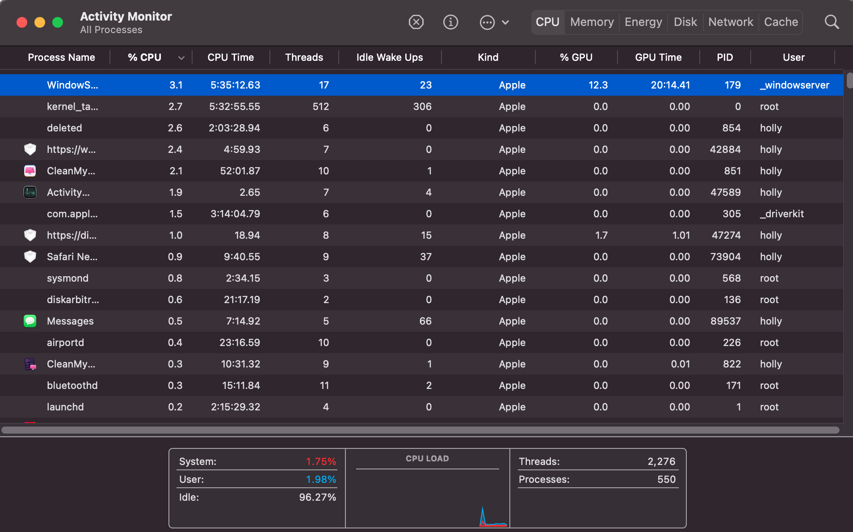
Task: Click the PID column header
Action: (x=724, y=57)
